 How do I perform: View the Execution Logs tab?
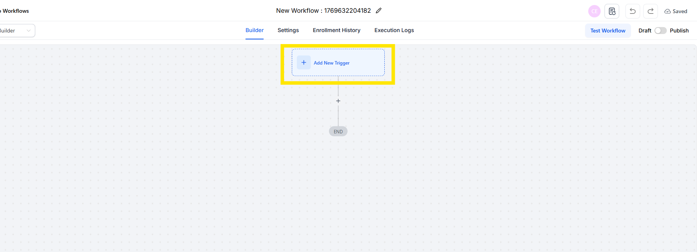(394, 30)
